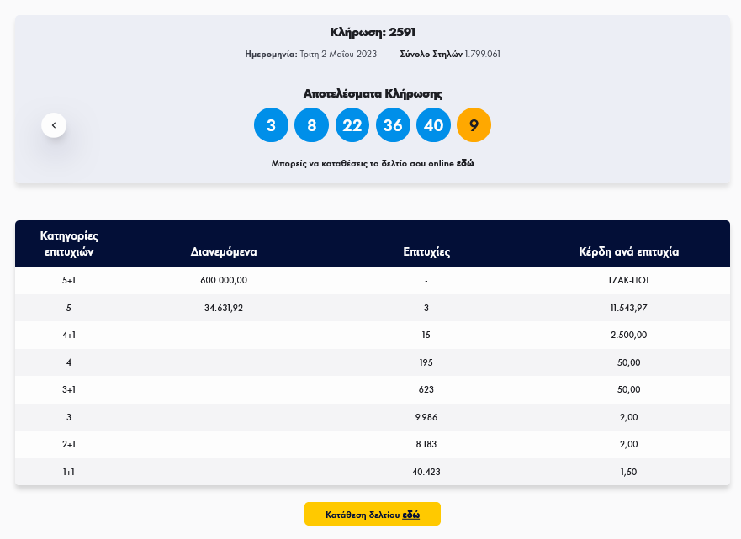Select the 5+1 category row label
The height and width of the screenshot is (539, 741).
pos(69,281)
